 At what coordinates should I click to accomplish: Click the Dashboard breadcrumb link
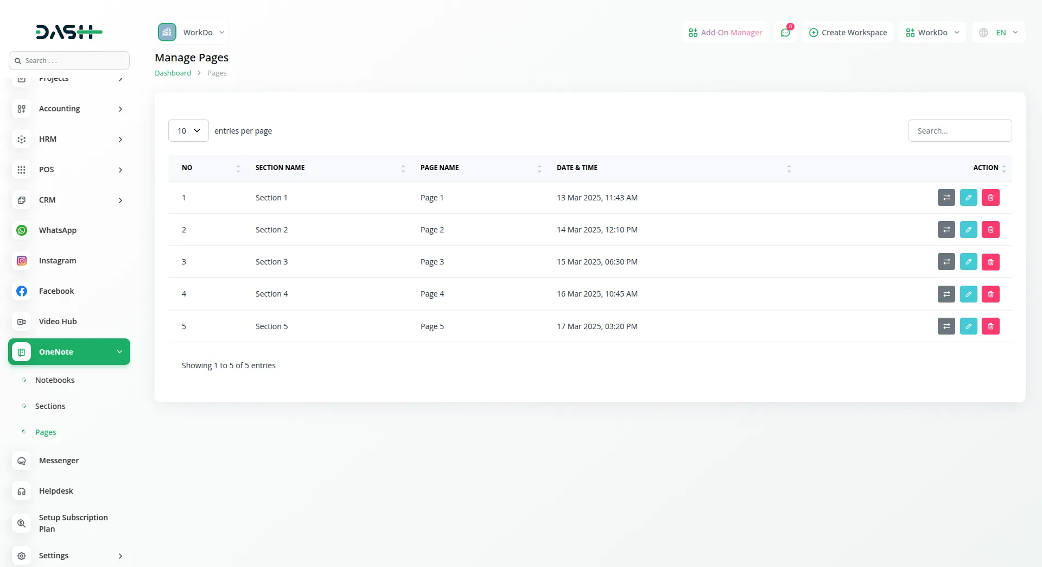coord(173,72)
